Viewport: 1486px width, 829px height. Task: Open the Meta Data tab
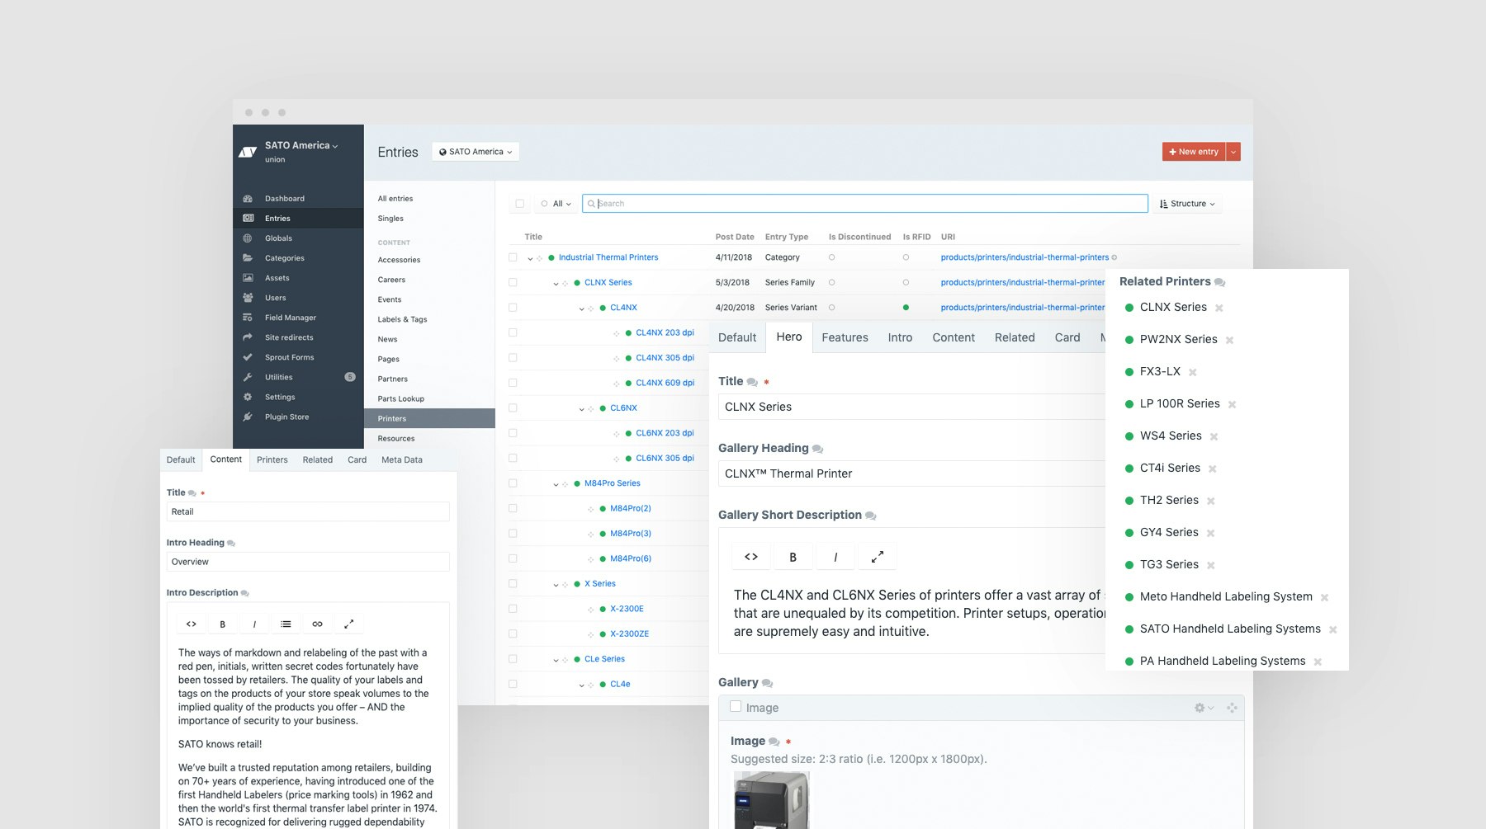[401, 460]
